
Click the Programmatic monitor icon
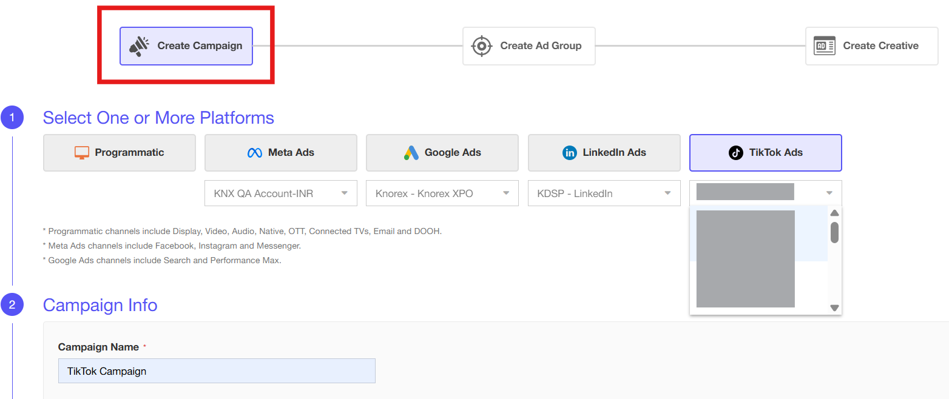click(x=82, y=153)
